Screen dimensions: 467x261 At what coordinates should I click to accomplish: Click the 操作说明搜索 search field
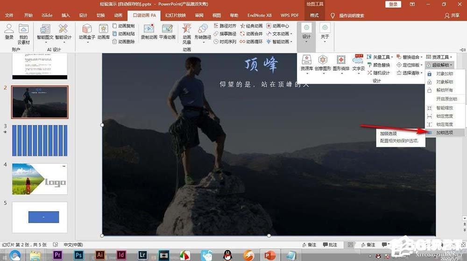[347, 15]
